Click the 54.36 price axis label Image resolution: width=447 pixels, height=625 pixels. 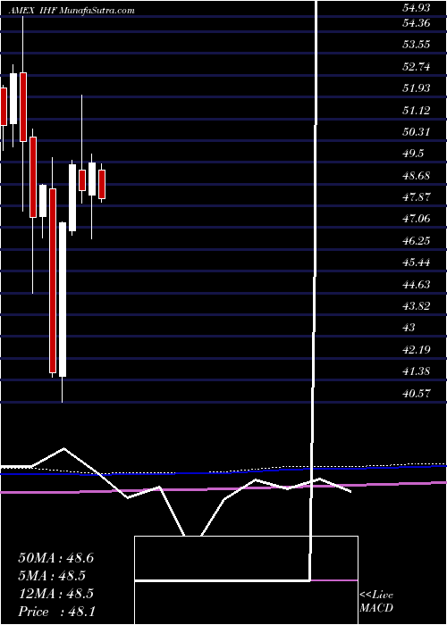click(x=417, y=23)
